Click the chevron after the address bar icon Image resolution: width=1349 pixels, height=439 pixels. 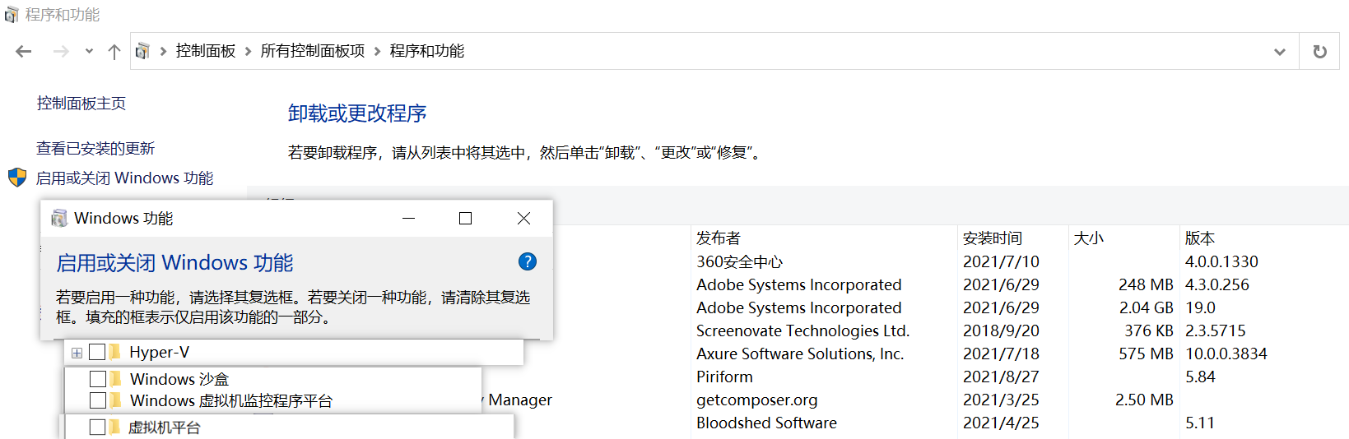[x=163, y=51]
